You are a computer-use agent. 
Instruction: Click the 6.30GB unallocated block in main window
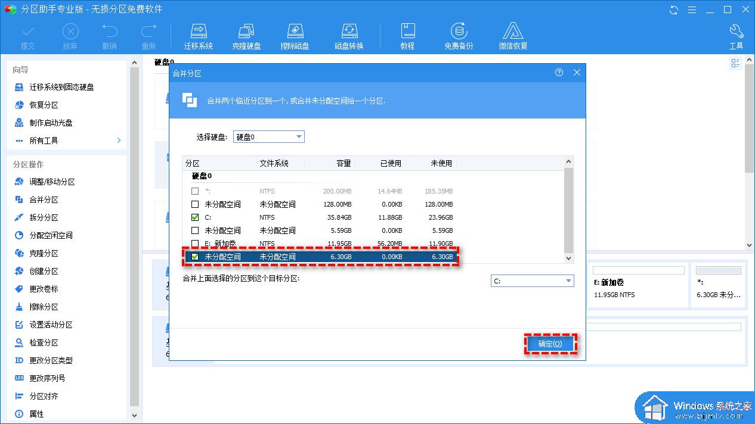tap(719, 285)
